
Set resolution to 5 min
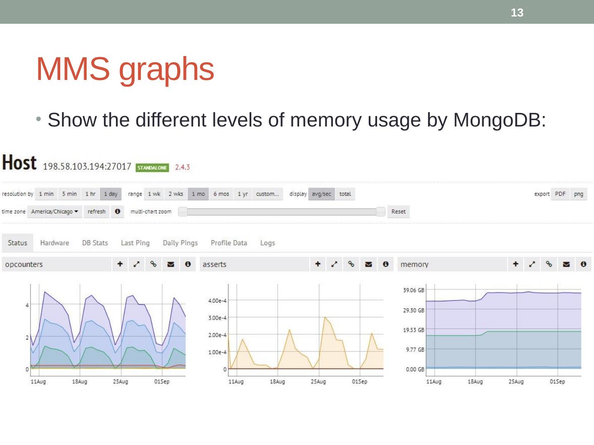pos(69,194)
